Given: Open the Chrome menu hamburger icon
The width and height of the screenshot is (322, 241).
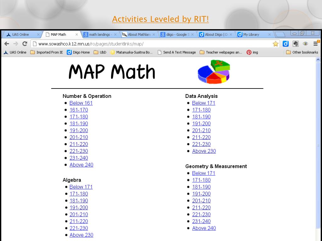Looking at the screenshot, I should (x=316, y=43).
